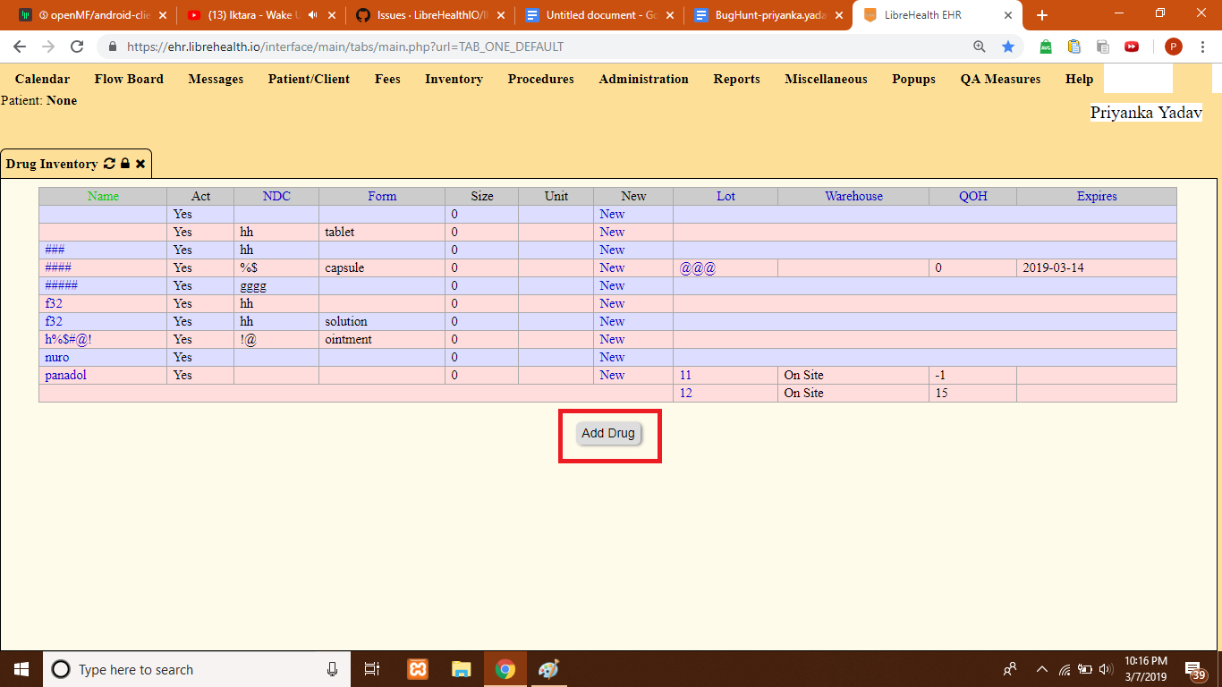
Task: Open lot 11 of panadol
Action: 685,375
